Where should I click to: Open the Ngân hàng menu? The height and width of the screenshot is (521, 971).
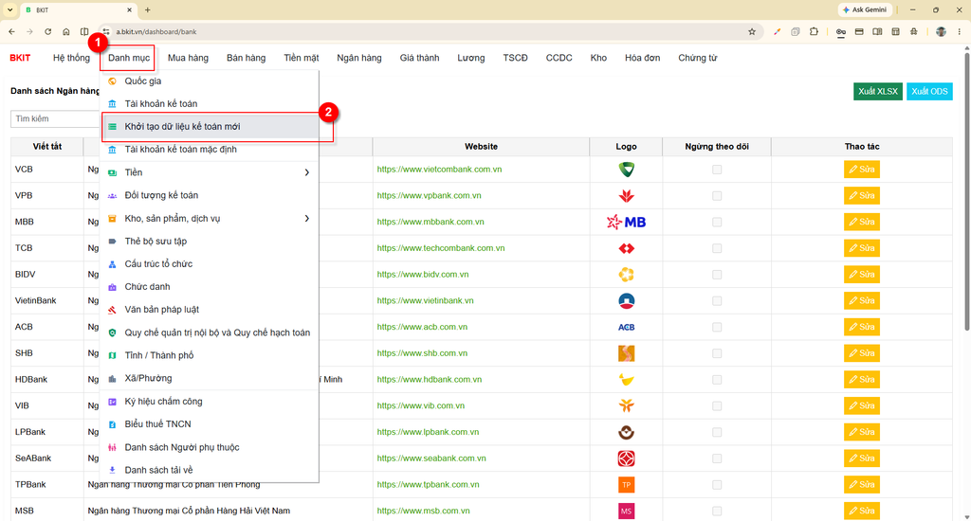pyautogui.click(x=359, y=58)
